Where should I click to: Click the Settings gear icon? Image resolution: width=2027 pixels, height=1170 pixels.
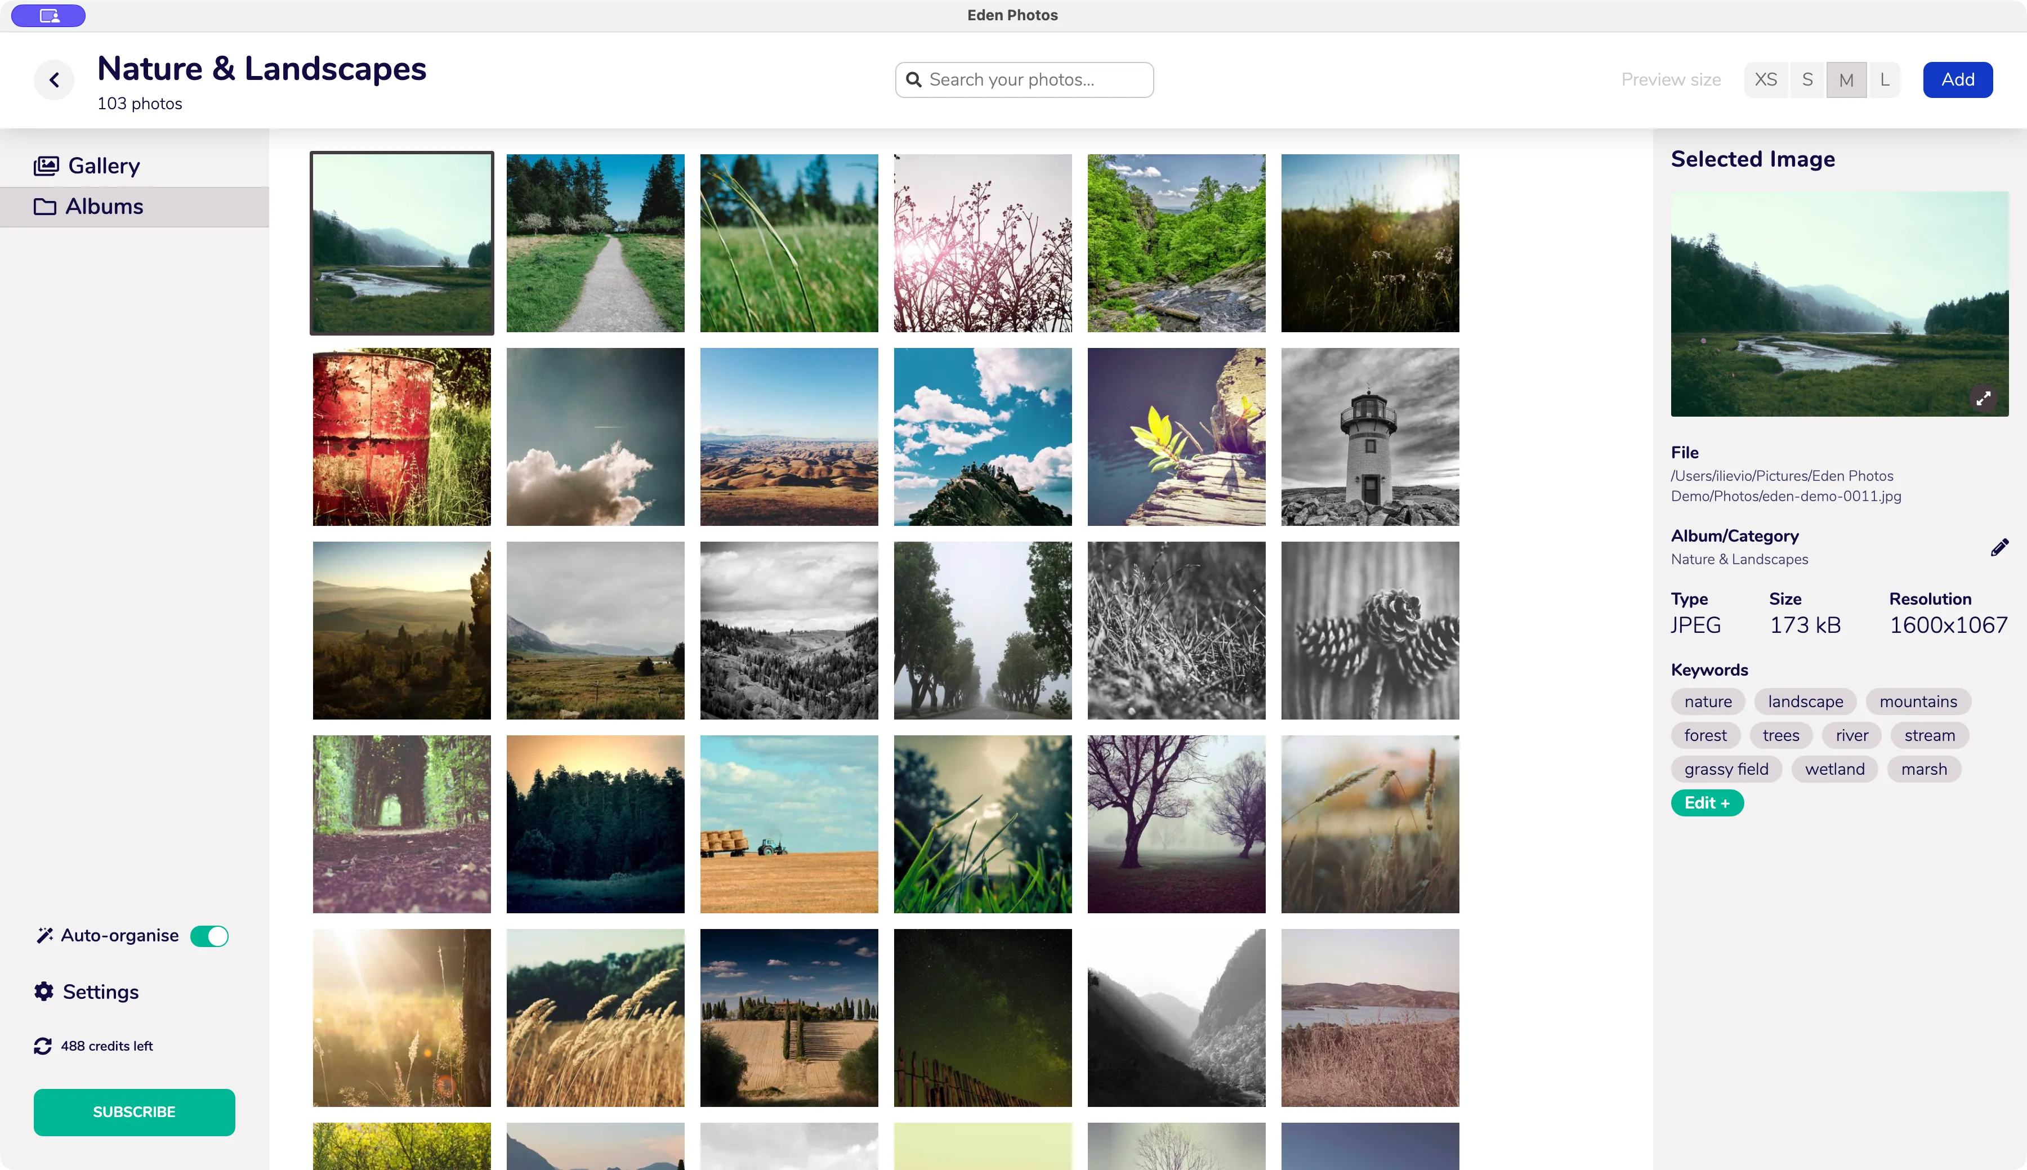pos(43,991)
